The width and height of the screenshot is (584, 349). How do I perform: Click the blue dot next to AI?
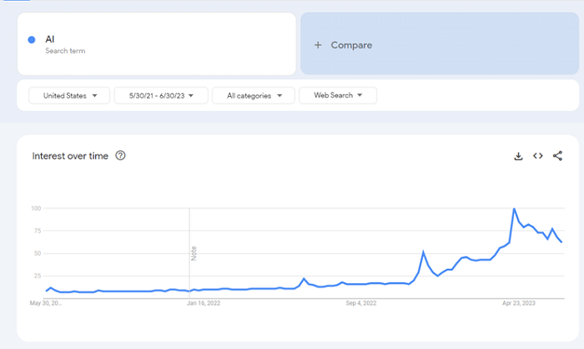click(32, 39)
